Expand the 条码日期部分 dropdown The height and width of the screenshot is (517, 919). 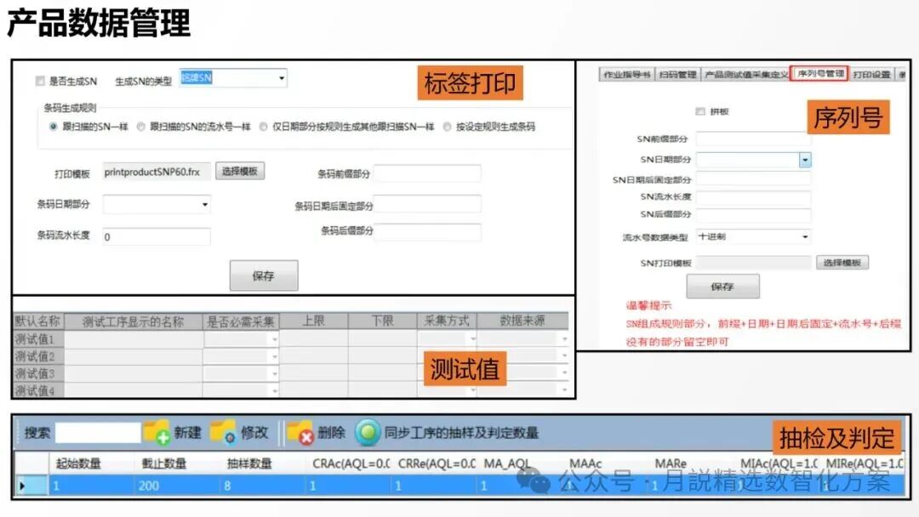203,204
